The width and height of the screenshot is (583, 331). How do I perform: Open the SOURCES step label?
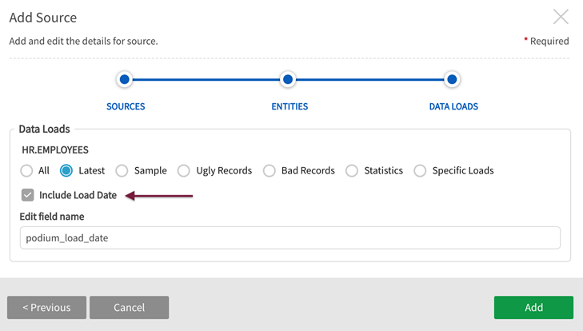(x=126, y=106)
